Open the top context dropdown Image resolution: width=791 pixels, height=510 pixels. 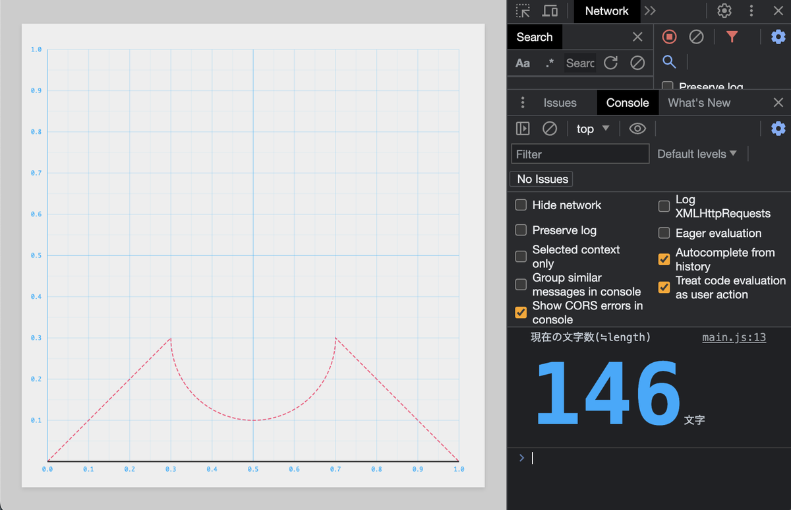pos(593,129)
